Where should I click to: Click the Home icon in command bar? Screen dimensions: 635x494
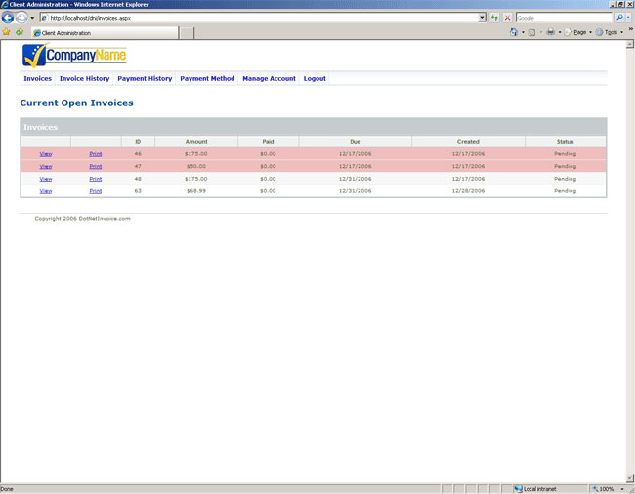point(514,32)
